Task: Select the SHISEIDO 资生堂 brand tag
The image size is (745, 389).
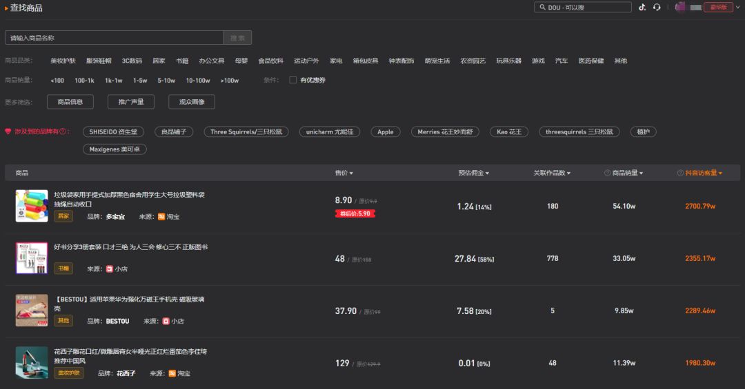Action: tap(113, 132)
